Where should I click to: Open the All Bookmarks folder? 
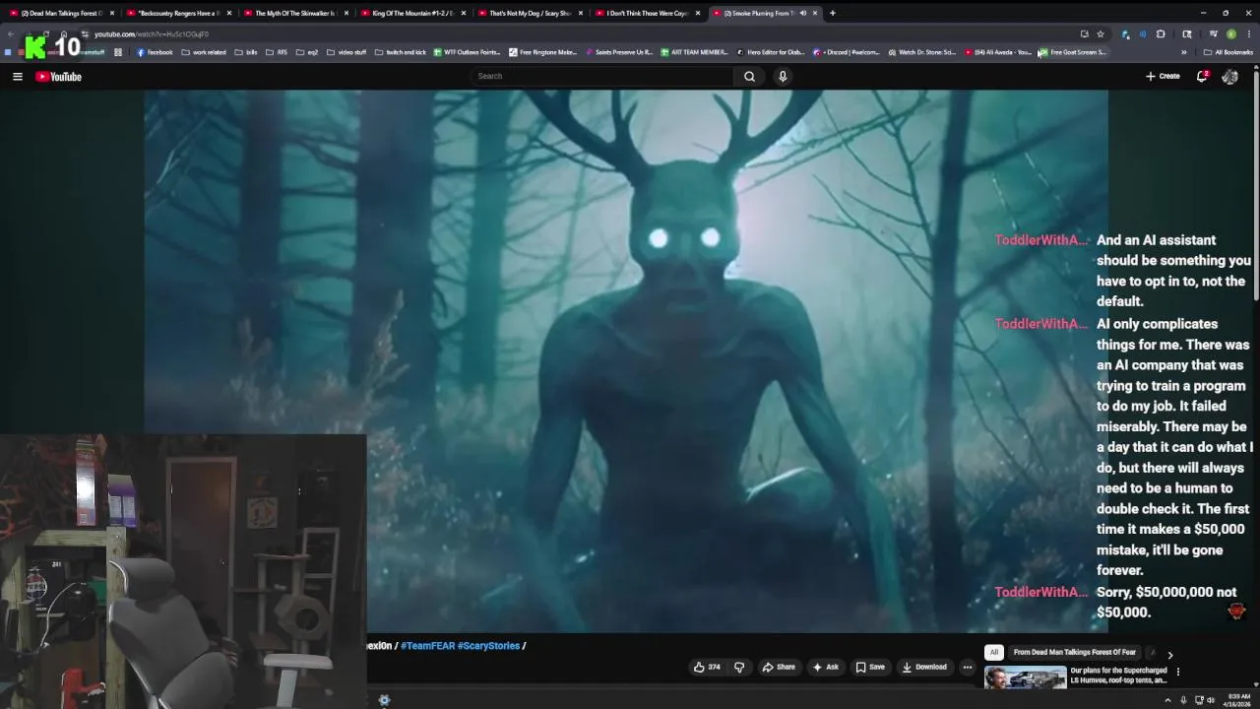click(x=1228, y=52)
